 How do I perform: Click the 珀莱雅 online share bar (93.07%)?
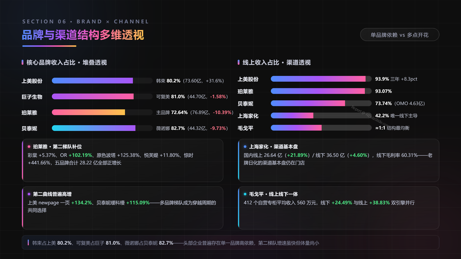(x=321, y=91)
